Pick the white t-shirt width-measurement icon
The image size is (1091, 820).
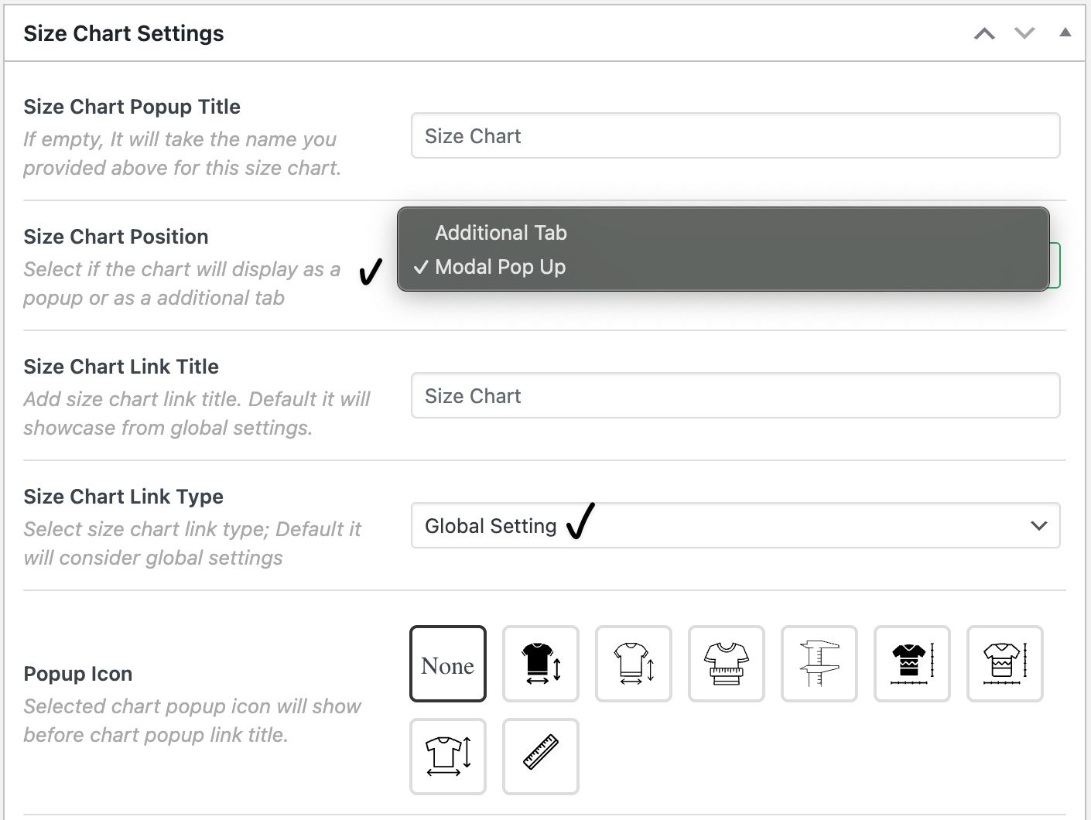(633, 664)
